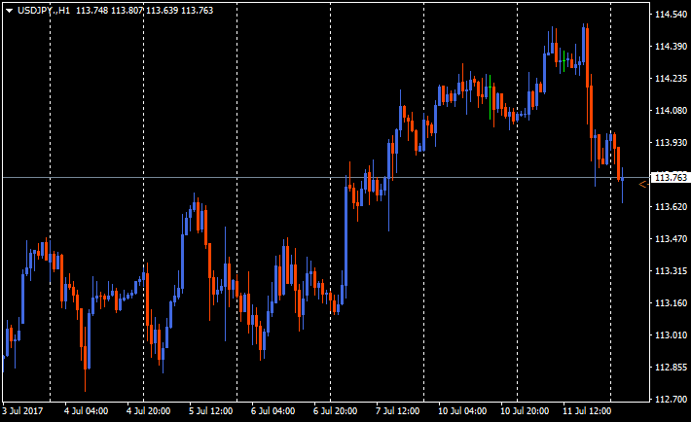Click the 4 Jul 20:00 time label
This screenshot has height=422, width=691.
(x=148, y=411)
